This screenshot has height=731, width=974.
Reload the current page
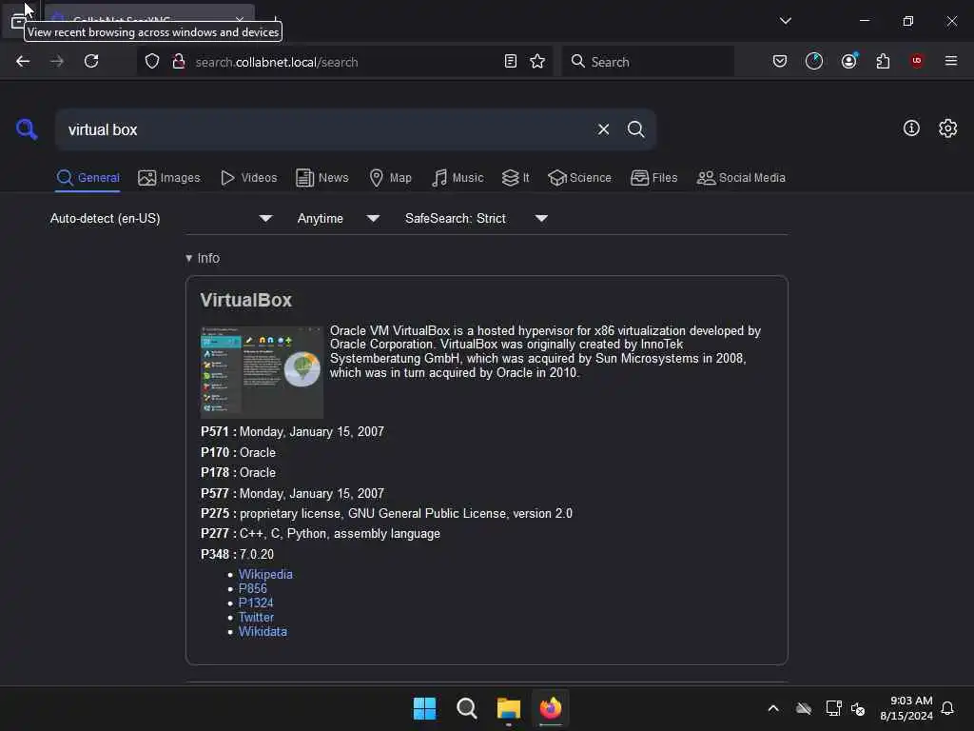click(91, 61)
